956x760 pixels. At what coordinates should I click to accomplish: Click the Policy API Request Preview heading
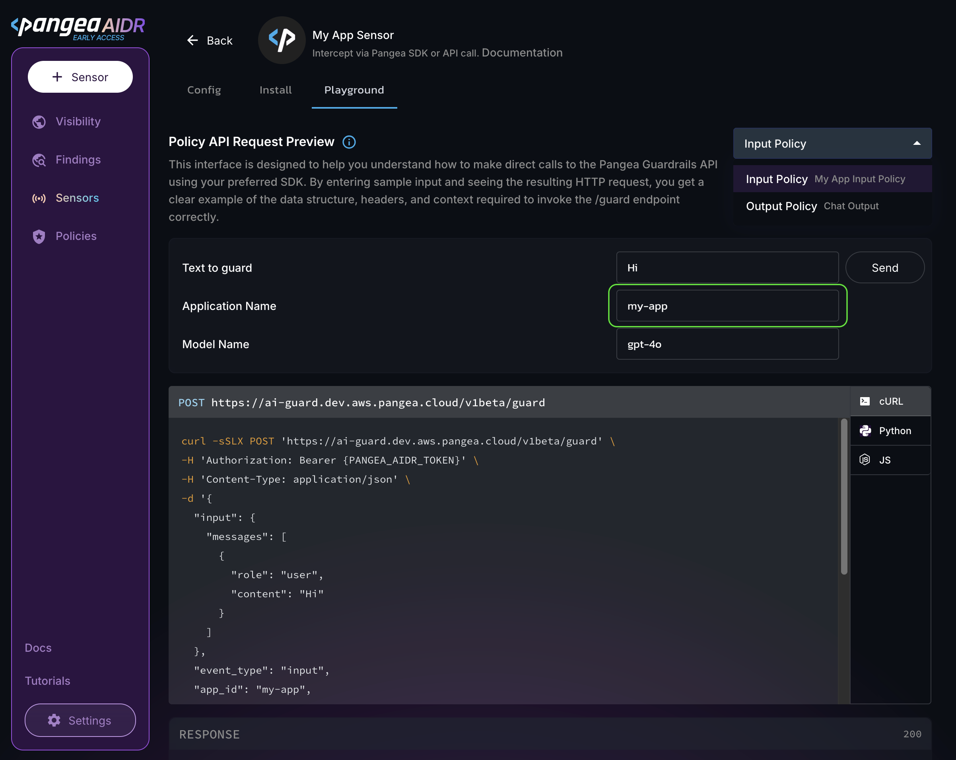[x=251, y=142]
